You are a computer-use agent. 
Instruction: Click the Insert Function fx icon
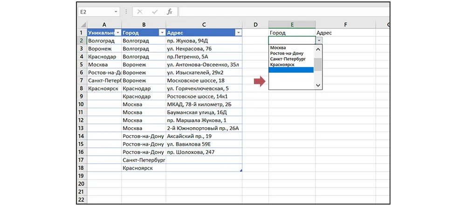[170, 12]
